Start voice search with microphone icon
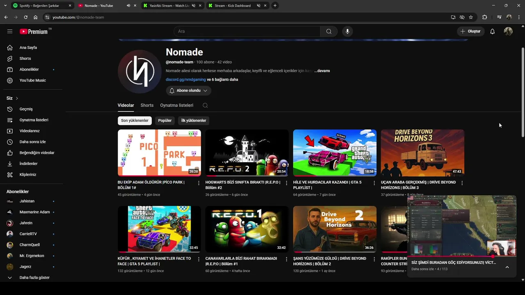Image resolution: width=525 pixels, height=295 pixels. (x=347, y=32)
